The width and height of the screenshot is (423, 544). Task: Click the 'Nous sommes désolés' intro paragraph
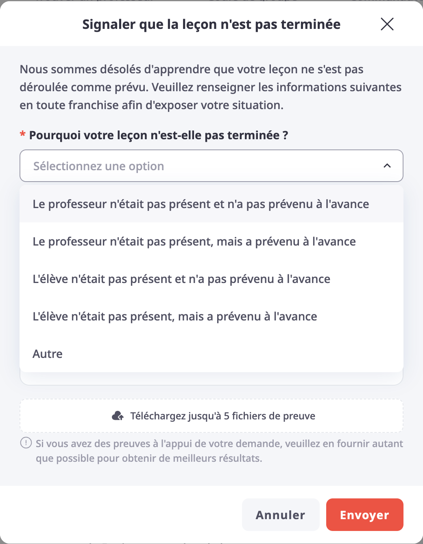pyautogui.click(x=211, y=87)
